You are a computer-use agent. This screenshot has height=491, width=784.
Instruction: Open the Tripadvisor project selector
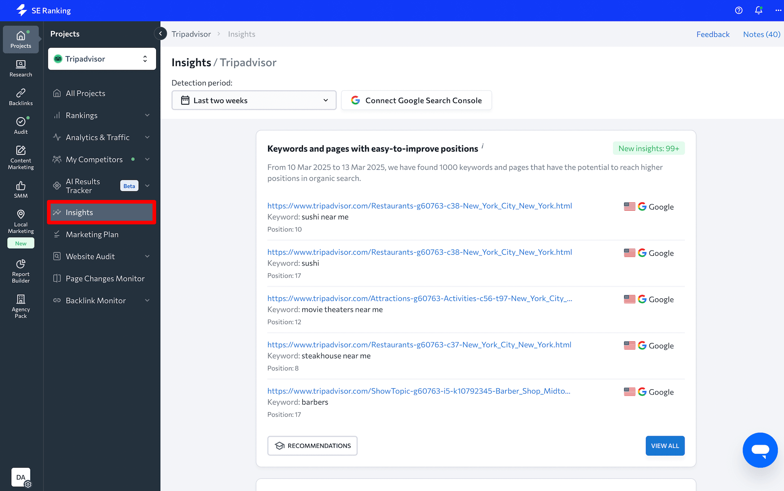coord(102,59)
